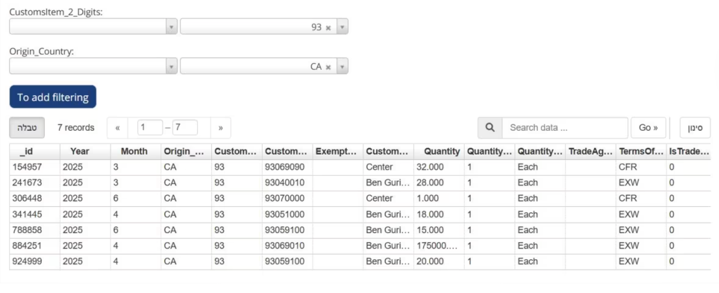Click the 7 records count label

[x=76, y=128]
